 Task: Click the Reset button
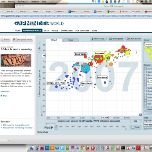point(5,40)
